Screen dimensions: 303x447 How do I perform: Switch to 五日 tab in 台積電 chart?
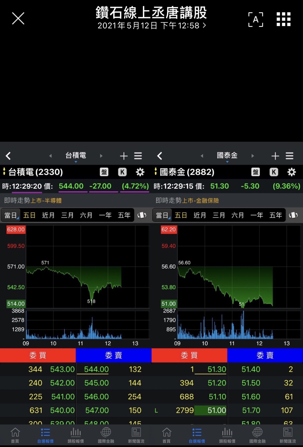(29, 215)
